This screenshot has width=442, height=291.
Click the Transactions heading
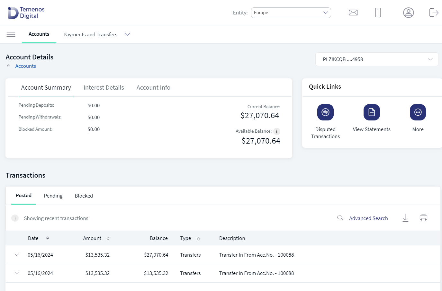click(26, 175)
